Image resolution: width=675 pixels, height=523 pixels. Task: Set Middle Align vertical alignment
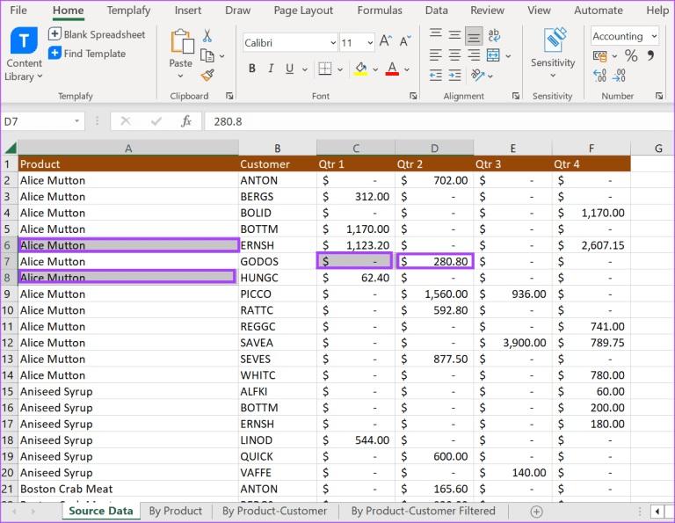click(x=454, y=34)
